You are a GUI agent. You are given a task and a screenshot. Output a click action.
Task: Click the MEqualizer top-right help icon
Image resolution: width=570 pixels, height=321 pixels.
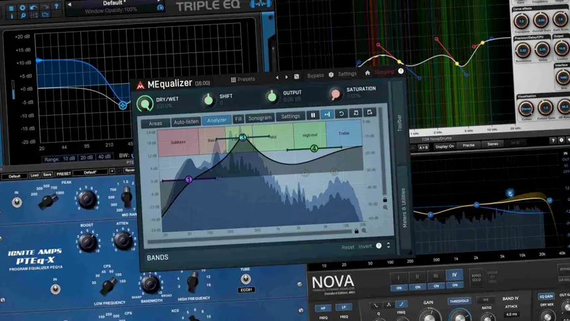tap(400, 71)
